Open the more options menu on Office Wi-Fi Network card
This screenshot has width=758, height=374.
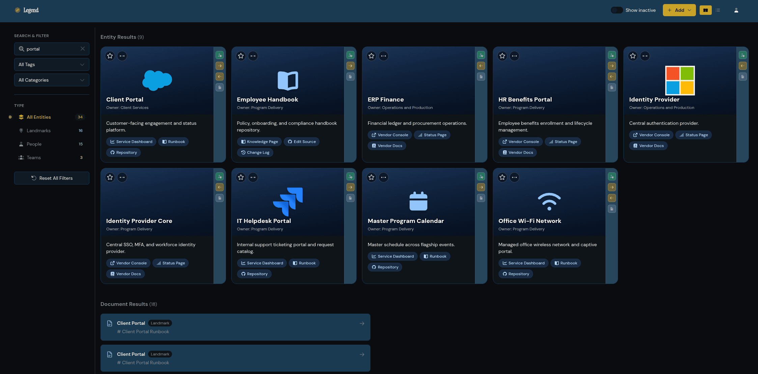(x=514, y=177)
